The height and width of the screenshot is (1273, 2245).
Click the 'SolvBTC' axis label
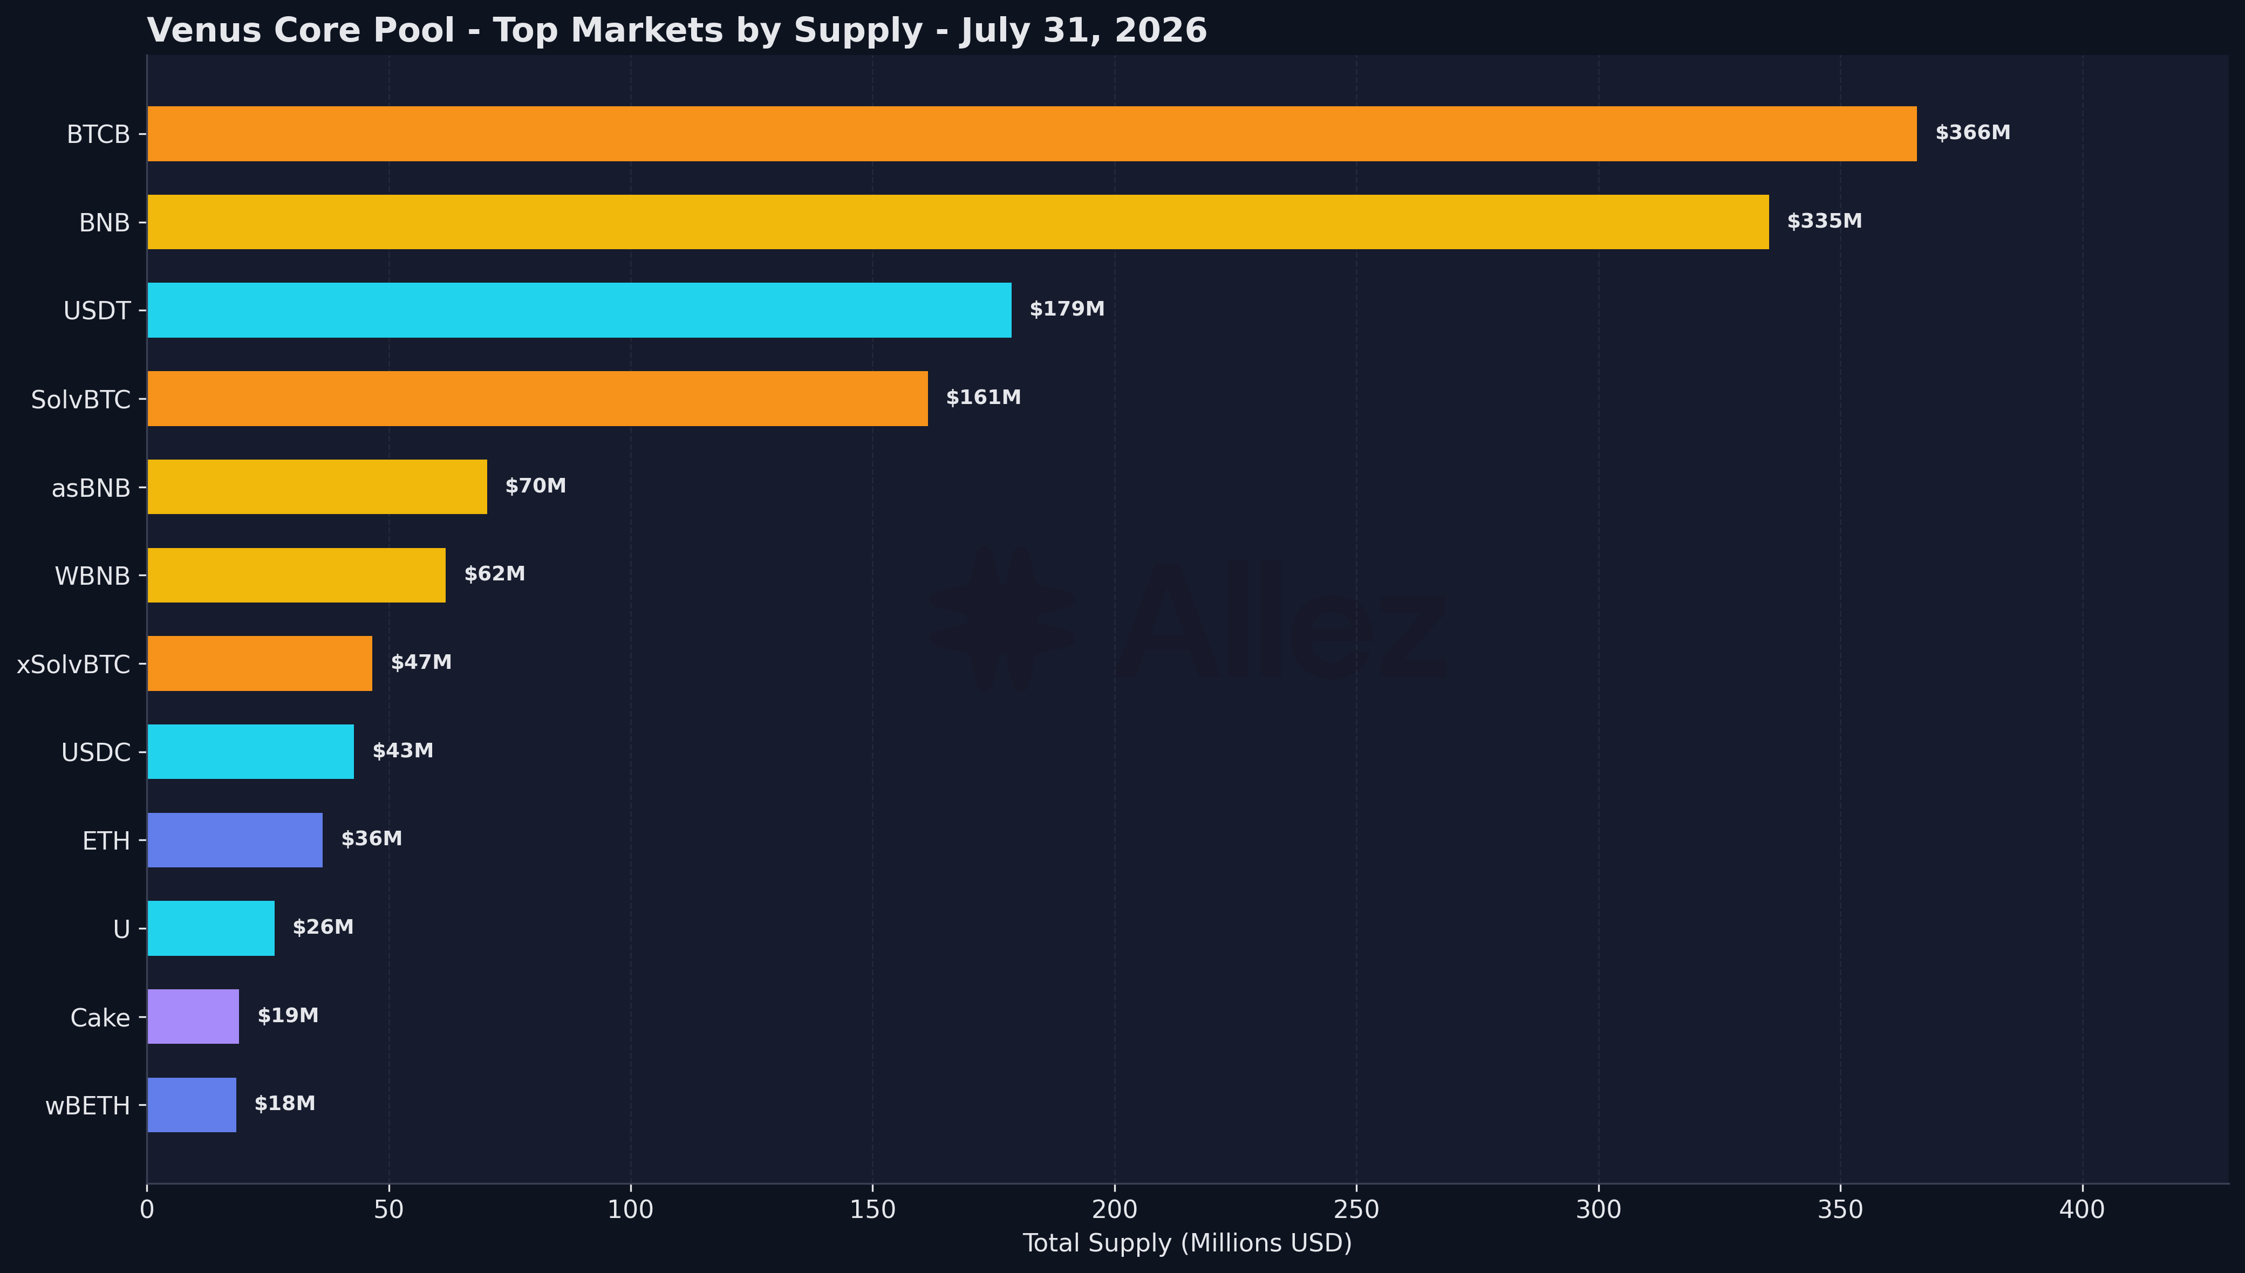(x=80, y=400)
